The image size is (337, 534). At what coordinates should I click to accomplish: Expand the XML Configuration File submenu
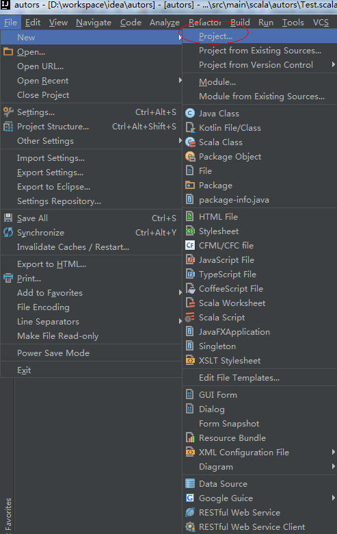[333, 452]
